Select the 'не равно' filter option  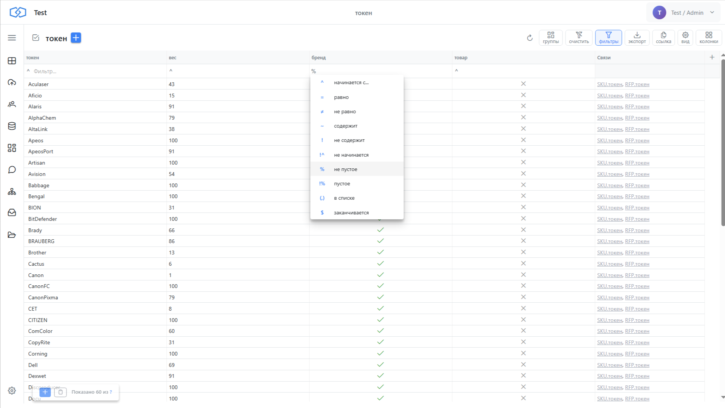(x=357, y=111)
